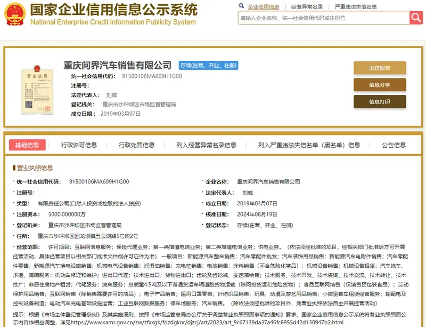This screenshot has height=327, width=426.
Task: Click the approval date 2024年08月19日
Action: tap(257, 214)
